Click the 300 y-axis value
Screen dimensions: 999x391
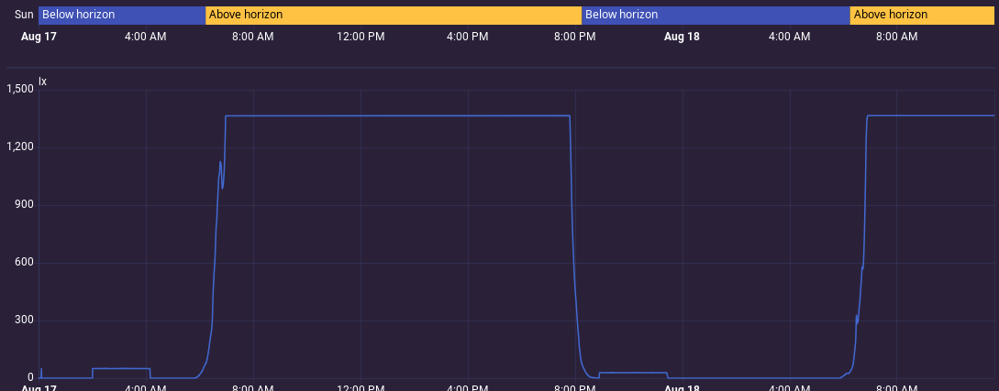[24, 321]
